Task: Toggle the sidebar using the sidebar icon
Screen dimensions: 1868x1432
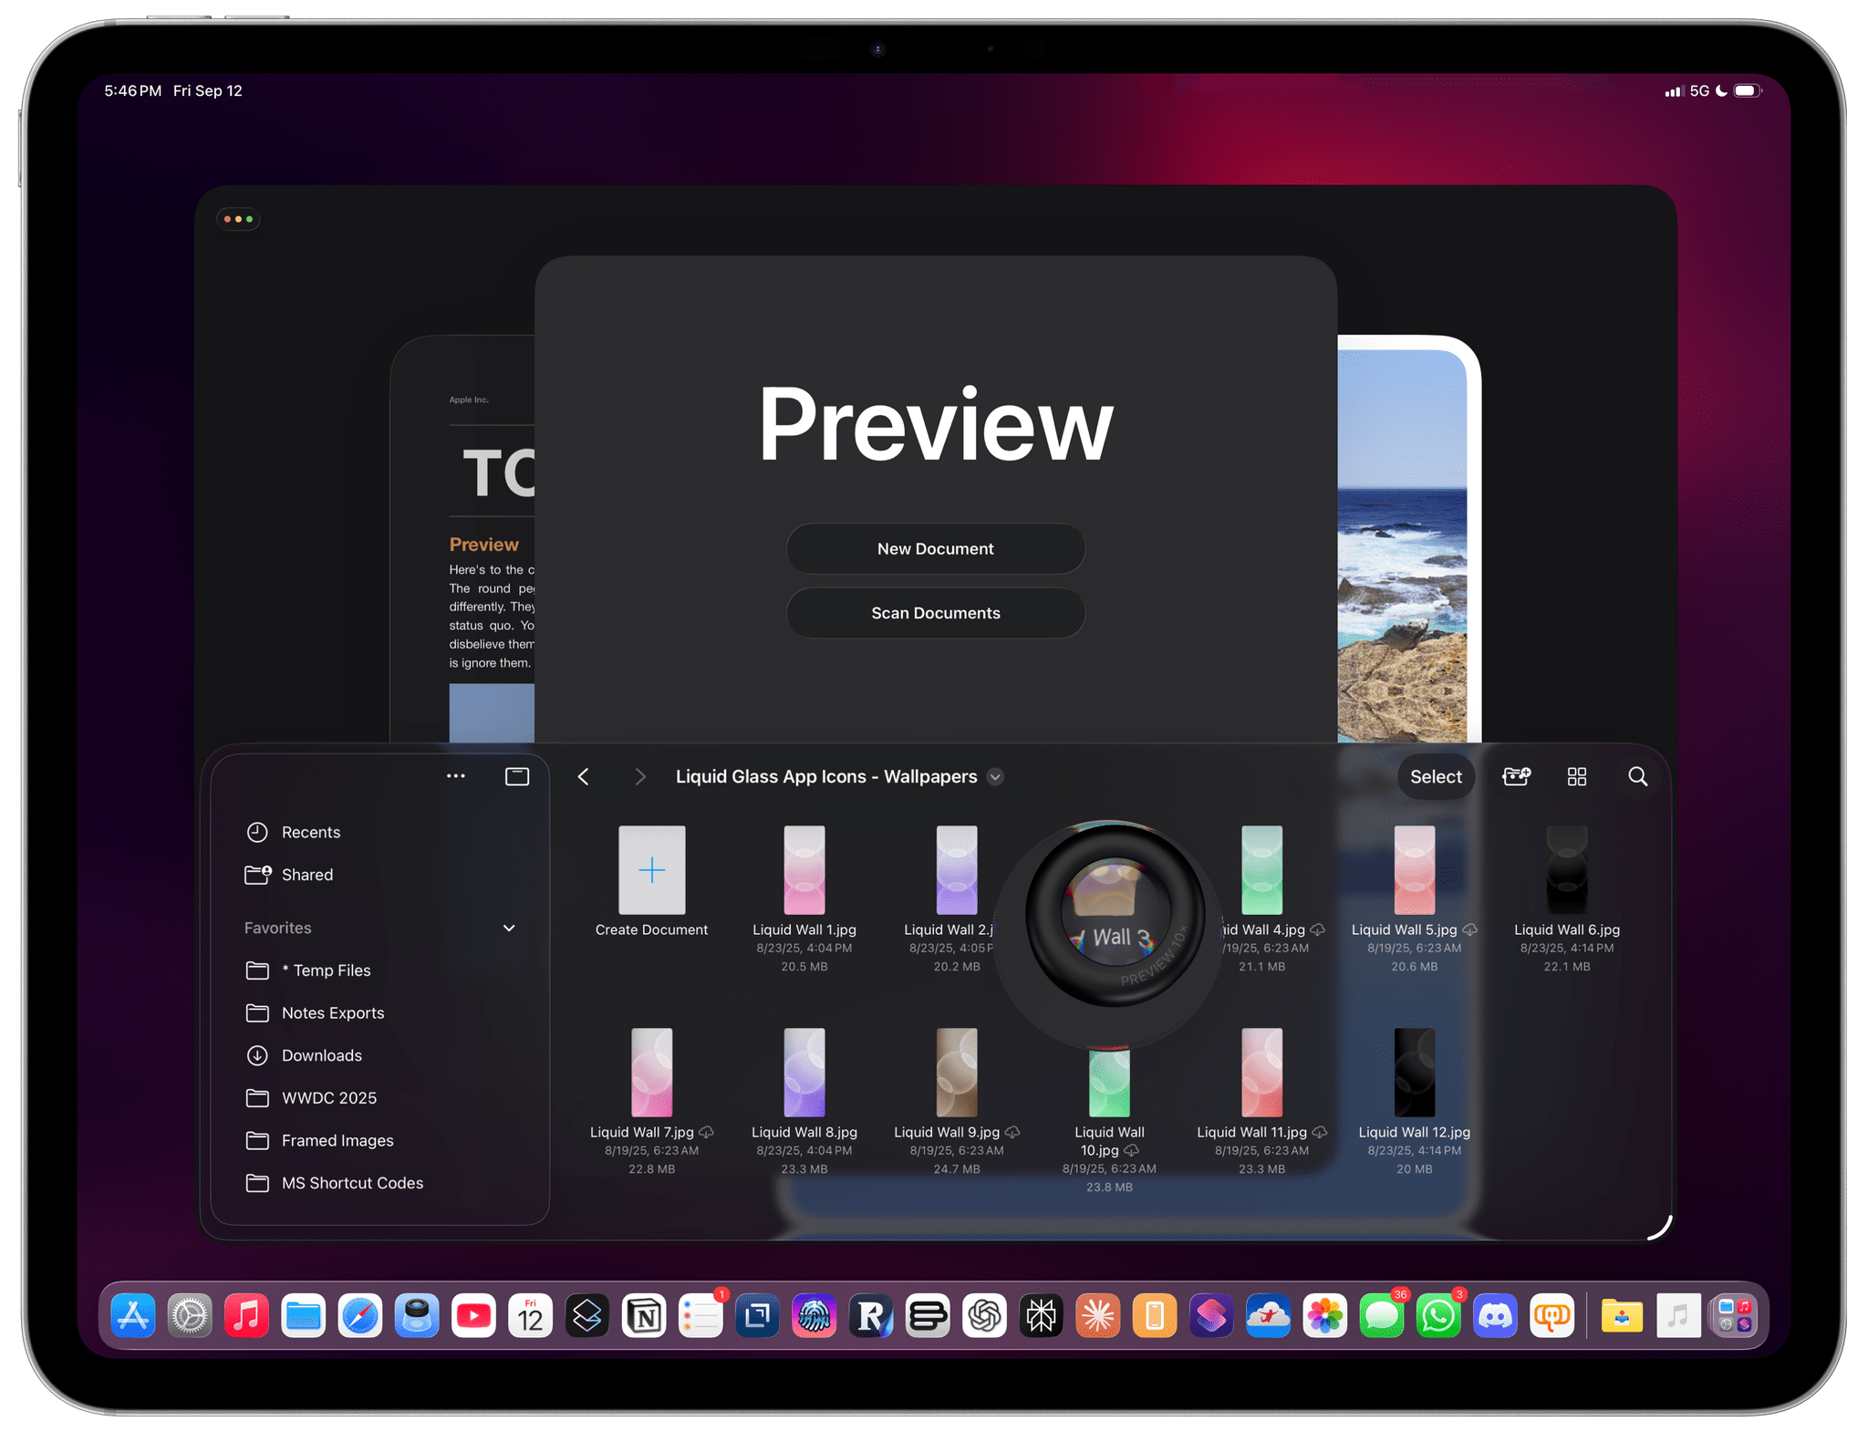Action: [517, 776]
